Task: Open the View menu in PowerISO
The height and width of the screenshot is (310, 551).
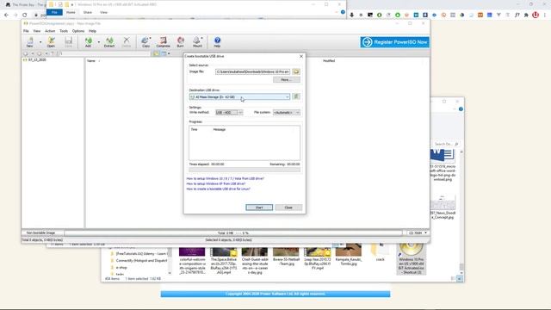Action: (x=36, y=31)
